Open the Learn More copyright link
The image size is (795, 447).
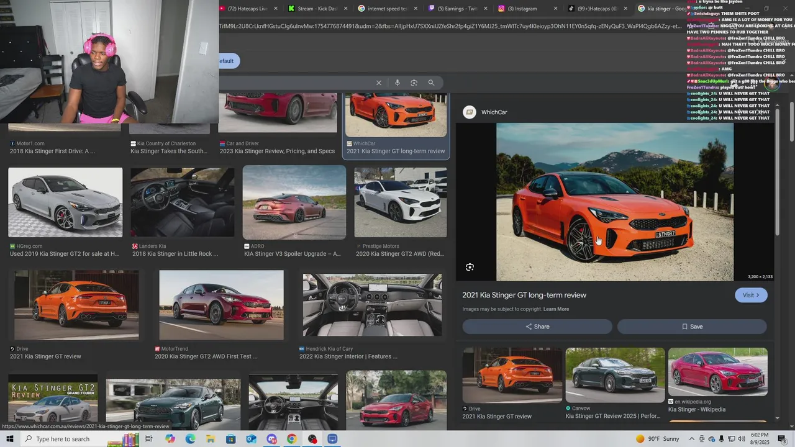pos(556,309)
